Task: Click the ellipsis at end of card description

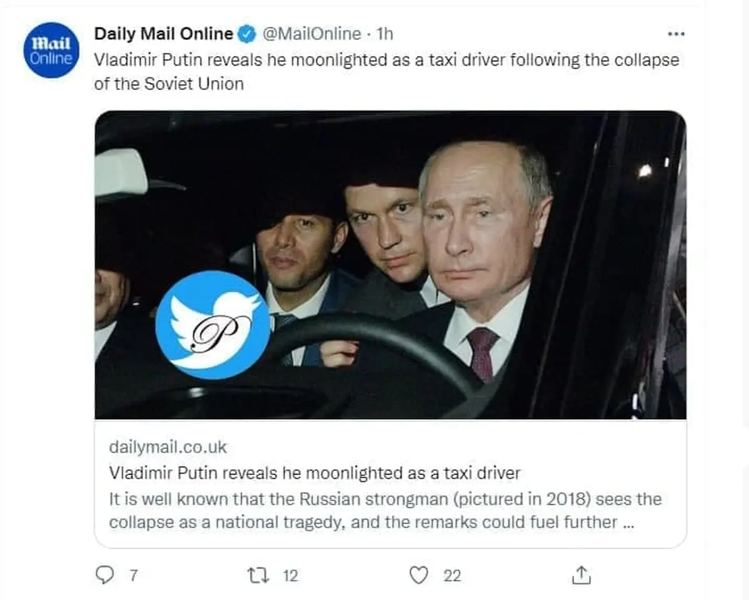Action: (x=629, y=523)
